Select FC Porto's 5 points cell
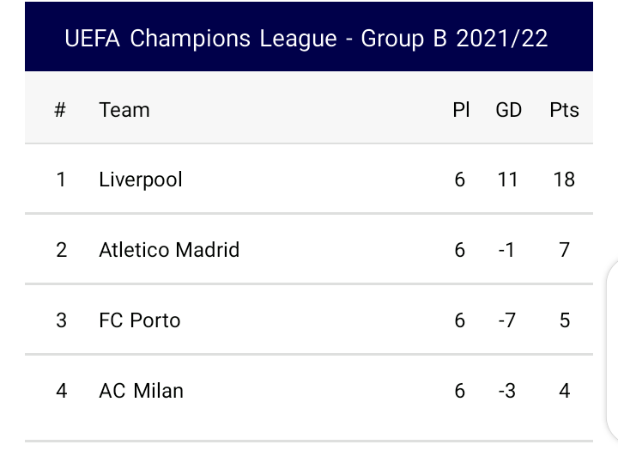618x469 pixels. (x=564, y=320)
